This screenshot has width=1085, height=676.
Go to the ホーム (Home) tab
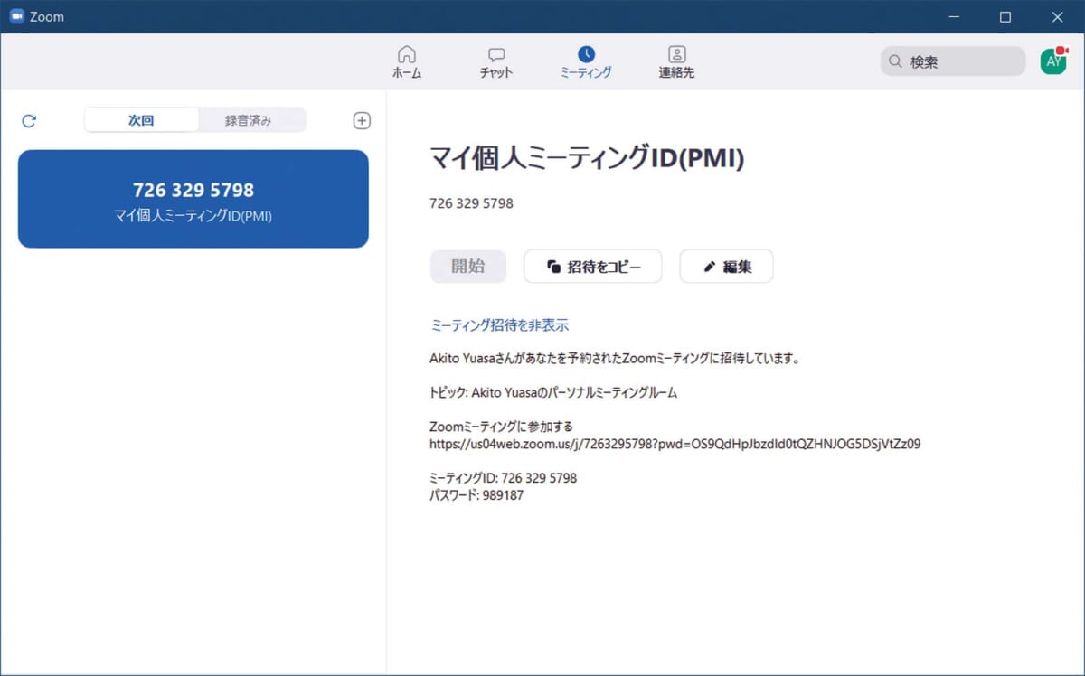[406, 61]
